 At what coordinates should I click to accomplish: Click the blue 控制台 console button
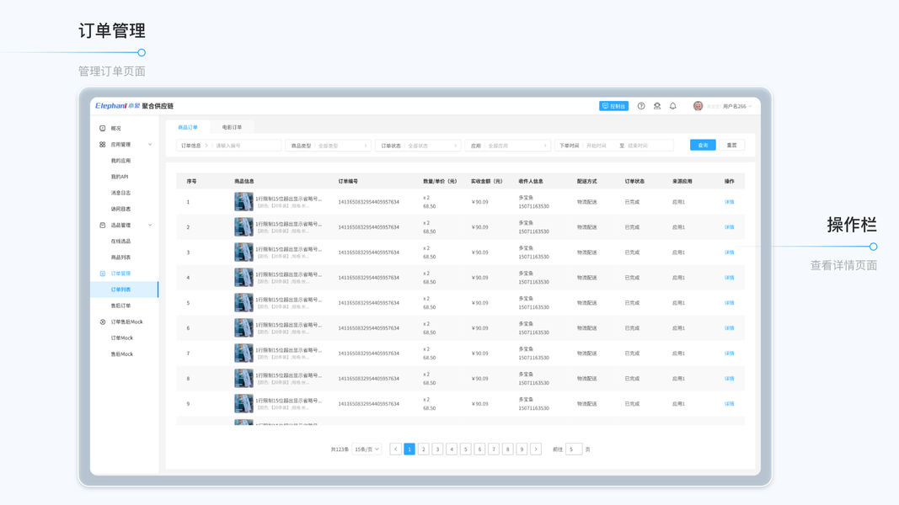click(613, 106)
